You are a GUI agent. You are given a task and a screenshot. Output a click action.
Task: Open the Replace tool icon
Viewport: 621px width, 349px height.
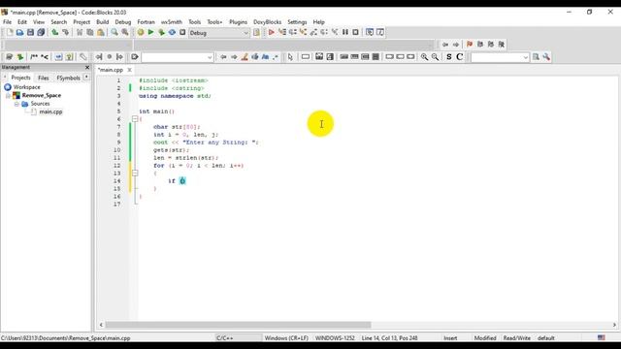click(125, 32)
